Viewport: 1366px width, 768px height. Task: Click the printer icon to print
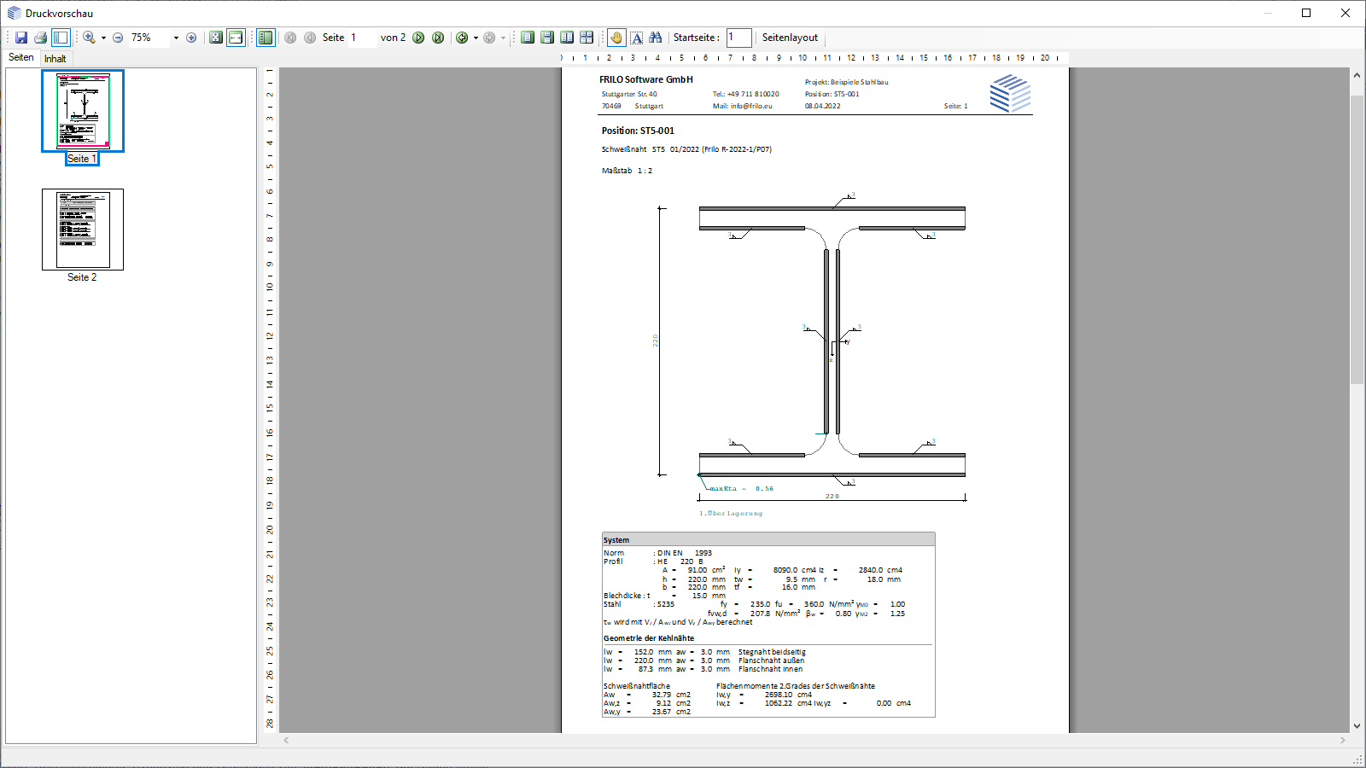coord(40,38)
